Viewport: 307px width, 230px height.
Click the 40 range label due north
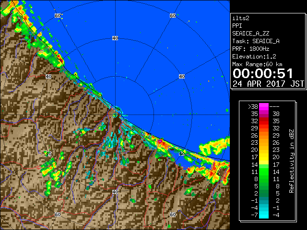[x=115, y=38]
